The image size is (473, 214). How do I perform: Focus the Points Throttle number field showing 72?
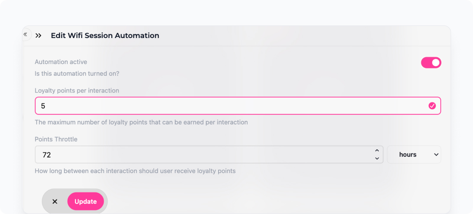coord(209,154)
